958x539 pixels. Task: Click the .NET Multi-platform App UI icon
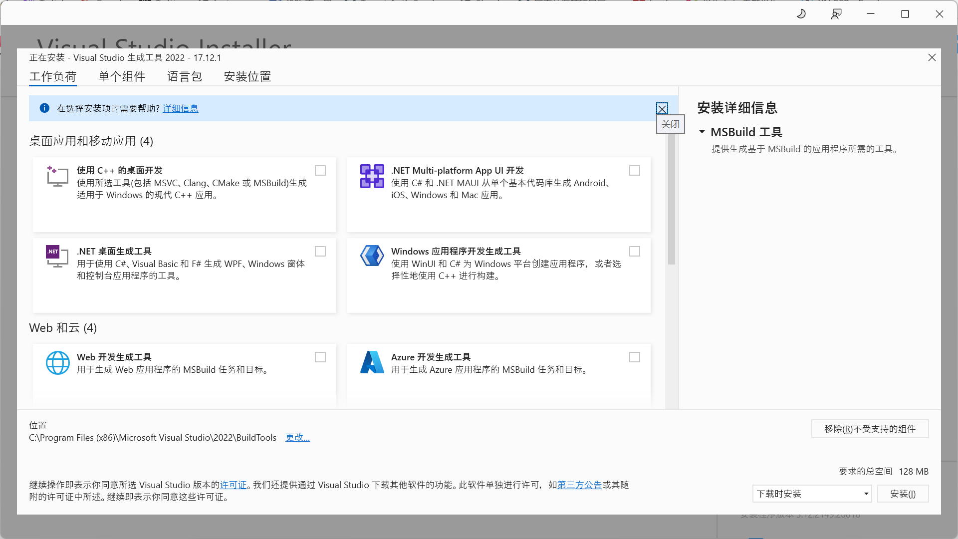(372, 176)
